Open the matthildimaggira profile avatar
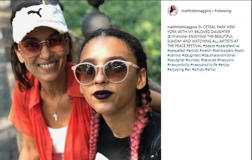Screen dimensions: 252x160 [x=173, y=11]
